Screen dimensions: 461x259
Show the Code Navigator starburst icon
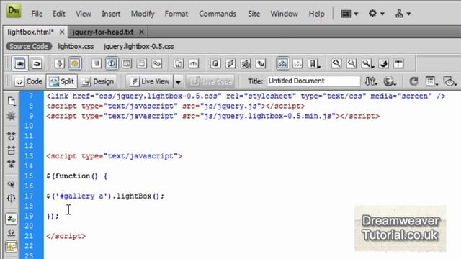(x=12, y=116)
